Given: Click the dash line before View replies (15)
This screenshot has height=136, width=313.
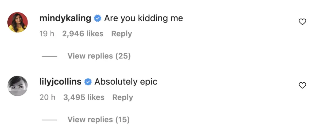Looking at the screenshot, I should click(x=49, y=120).
